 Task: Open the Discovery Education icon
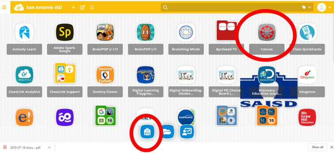(x=267, y=75)
